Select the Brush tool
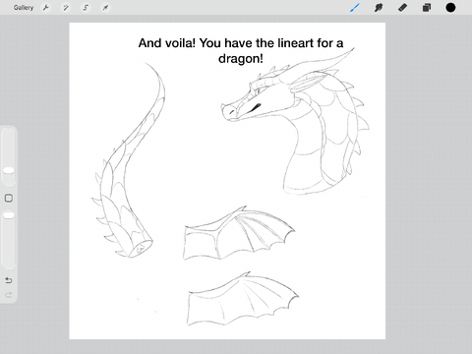The width and height of the screenshot is (472, 354). [x=355, y=7]
